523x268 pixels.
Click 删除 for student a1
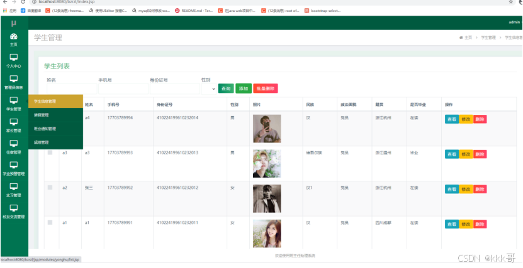[480, 224]
